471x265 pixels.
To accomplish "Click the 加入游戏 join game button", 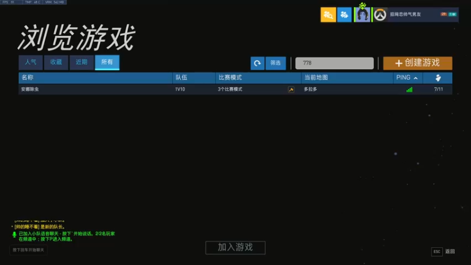I will tap(235, 247).
